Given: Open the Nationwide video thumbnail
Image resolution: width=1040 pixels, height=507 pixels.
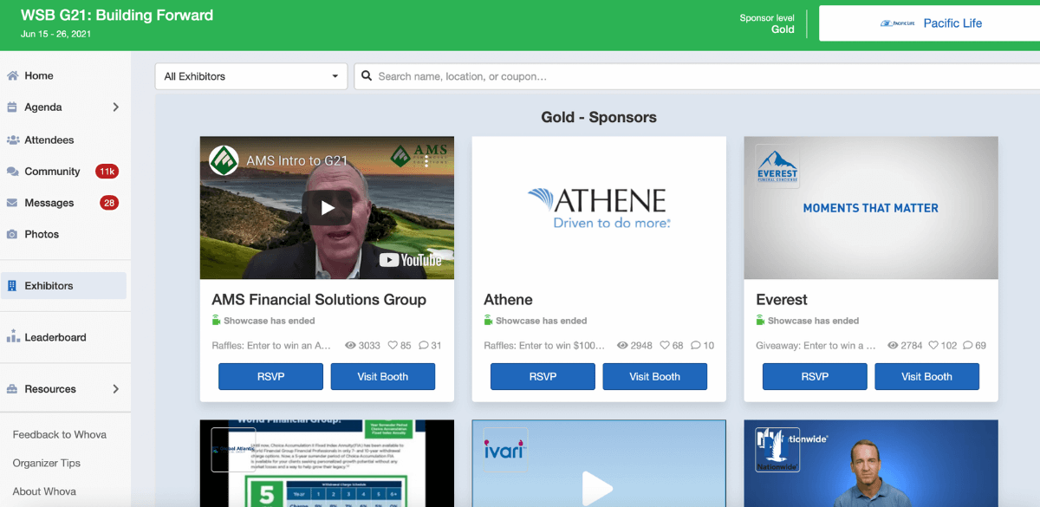Looking at the screenshot, I should tap(870, 464).
